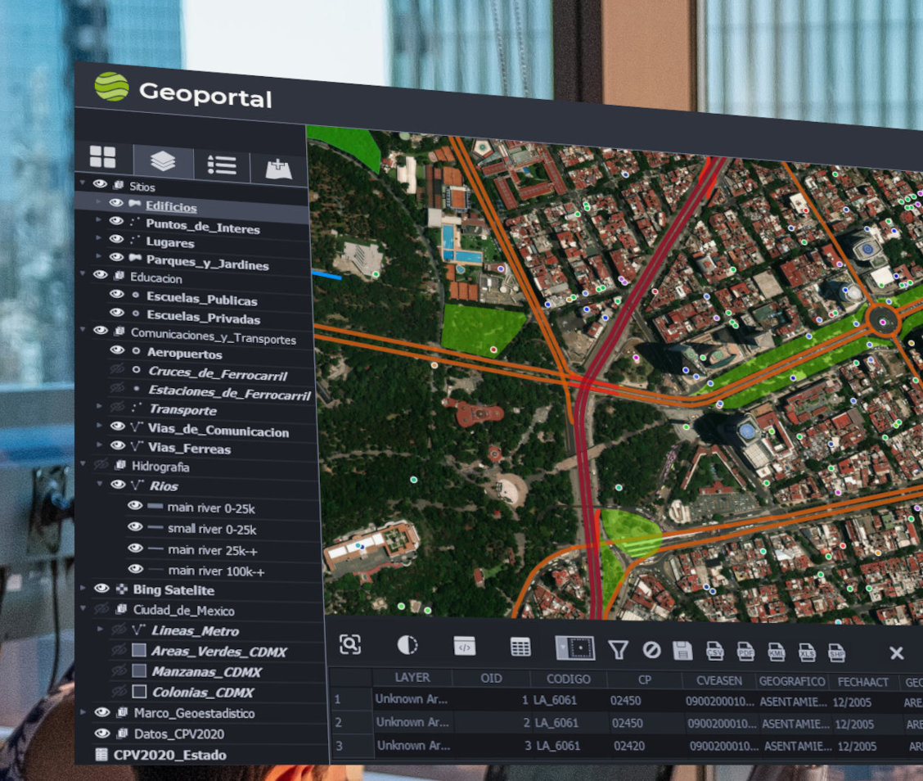Close the attribute table panel

tap(896, 653)
